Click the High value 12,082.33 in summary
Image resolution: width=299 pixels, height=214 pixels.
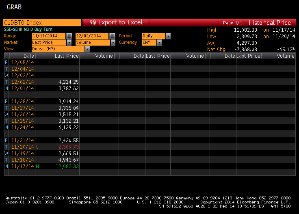click(245, 30)
